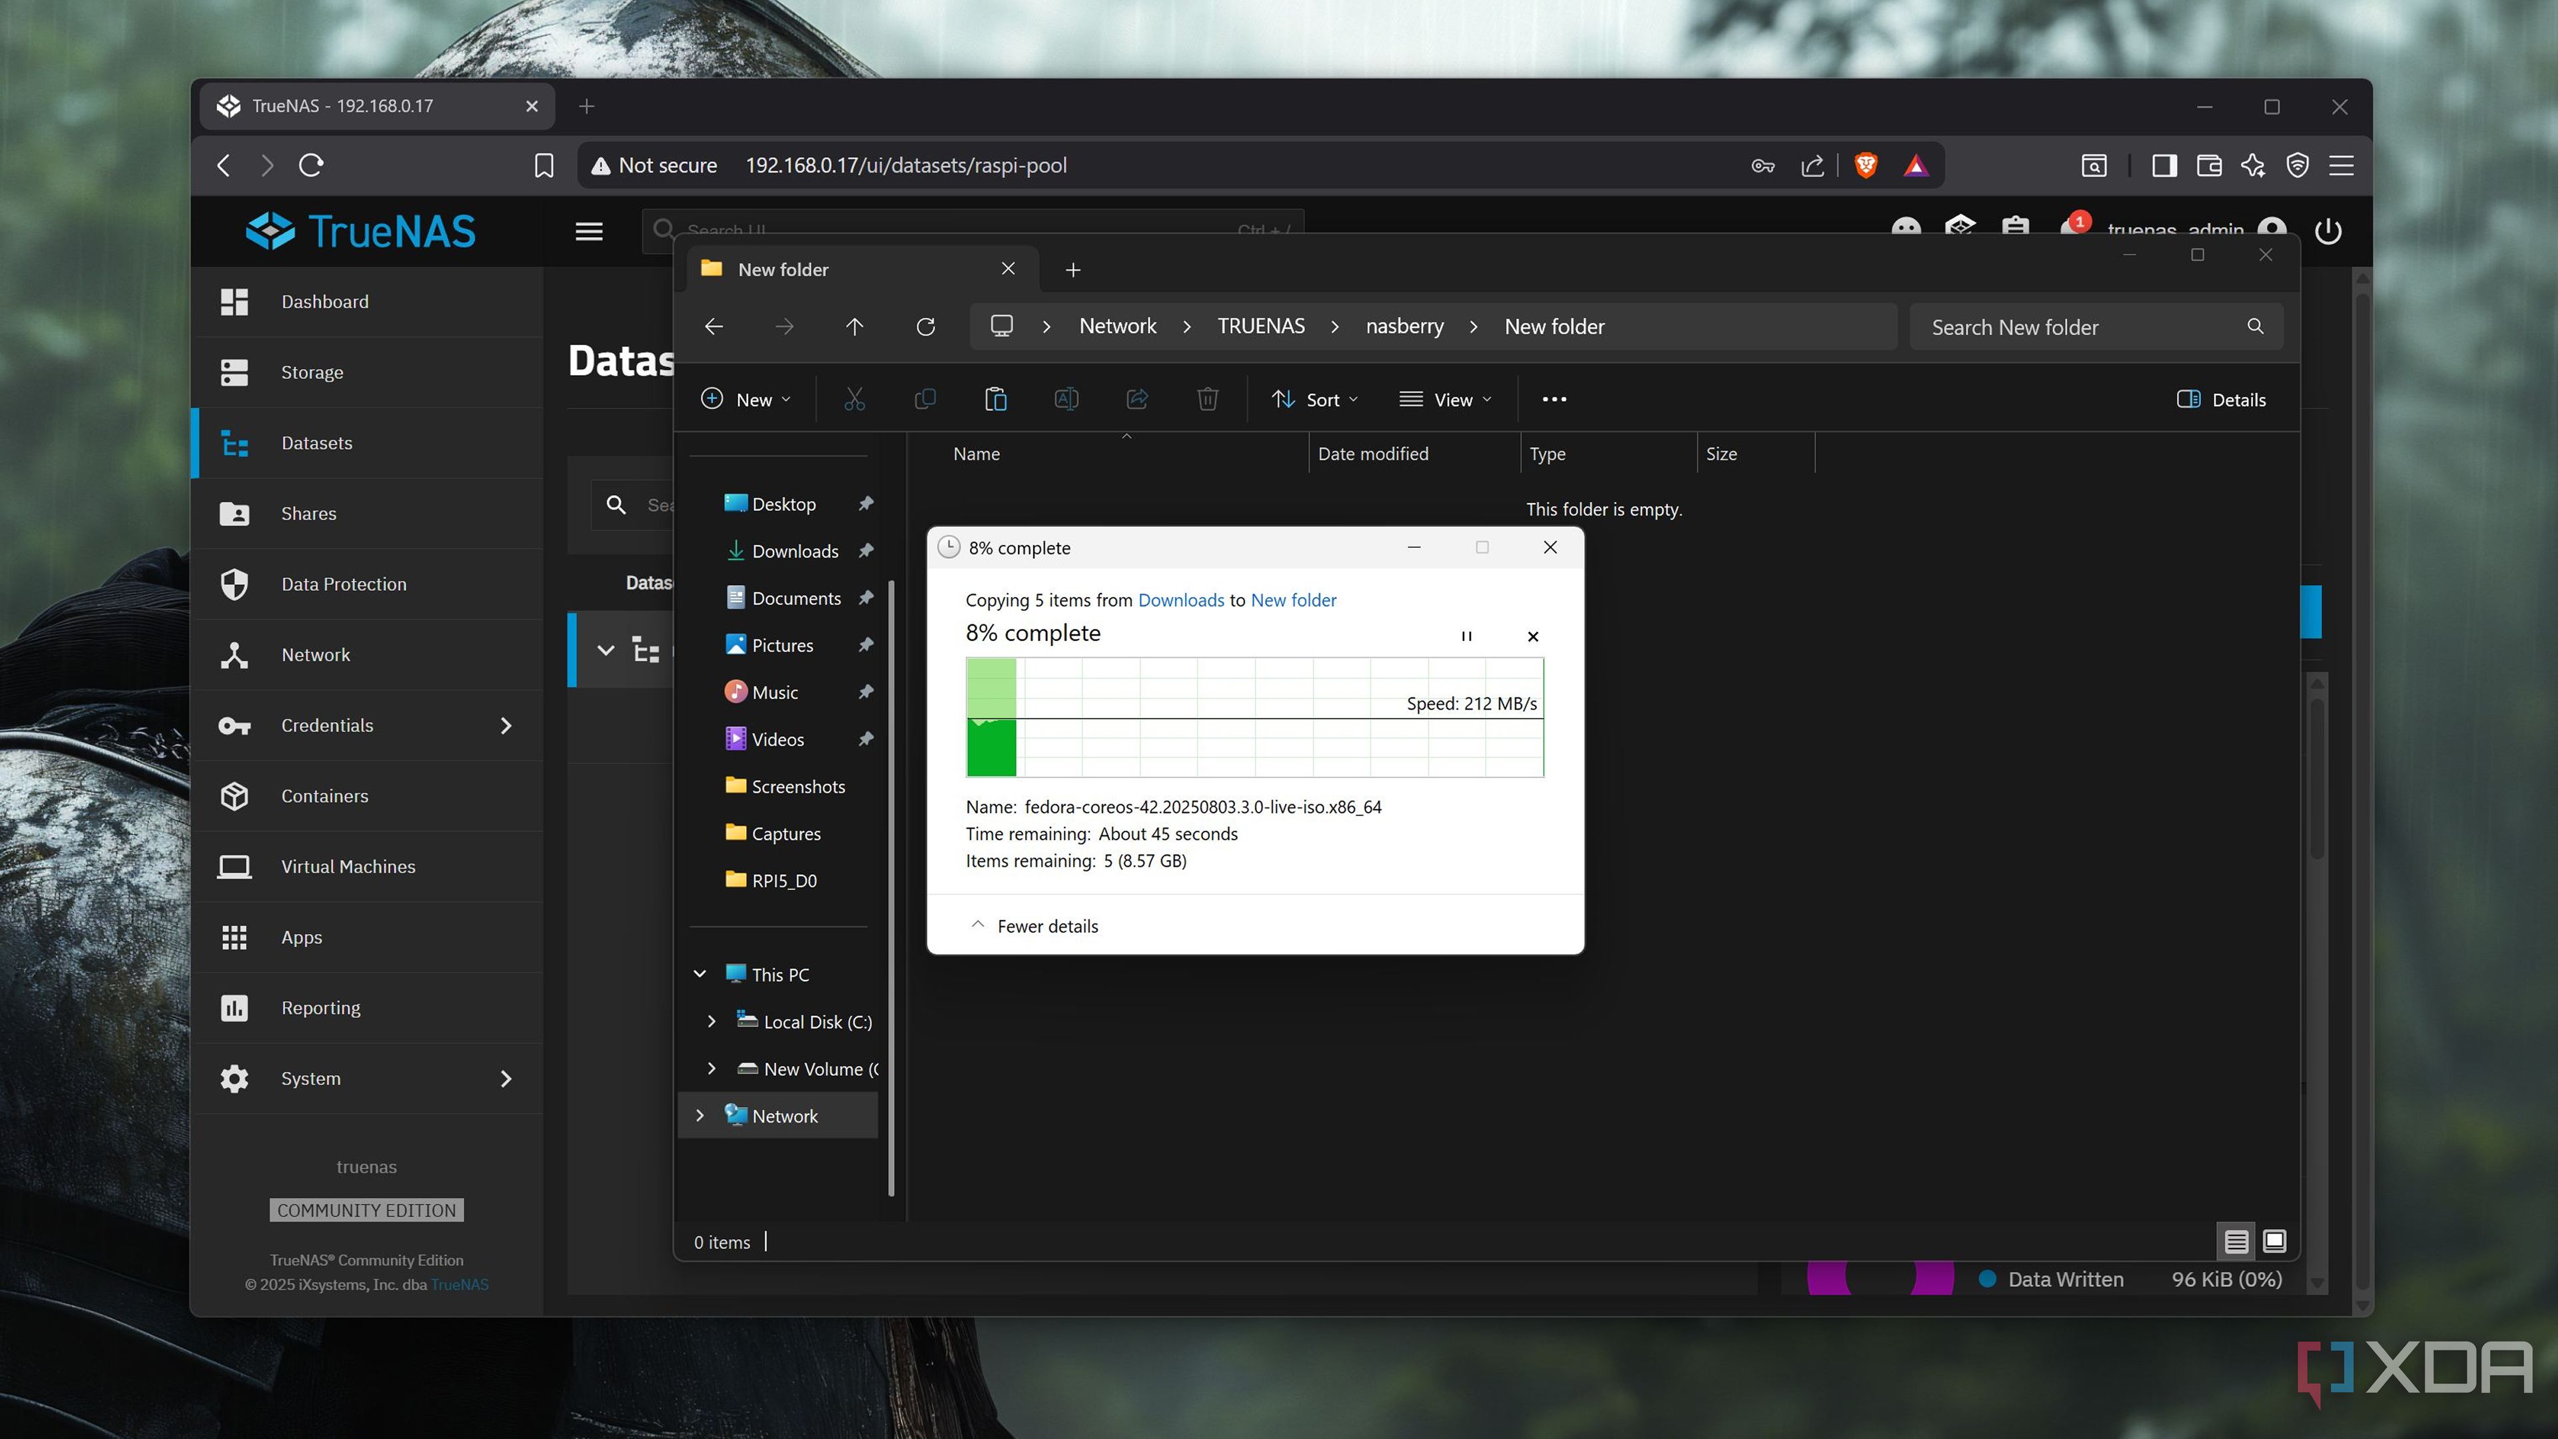The height and width of the screenshot is (1439, 2558).
Task: Click File Explorer Up arrow
Action: (x=854, y=326)
